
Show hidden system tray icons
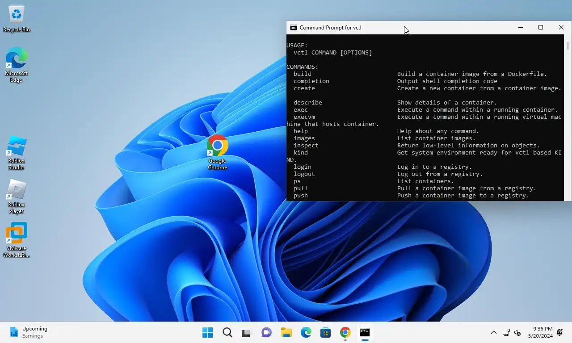coord(493,332)
